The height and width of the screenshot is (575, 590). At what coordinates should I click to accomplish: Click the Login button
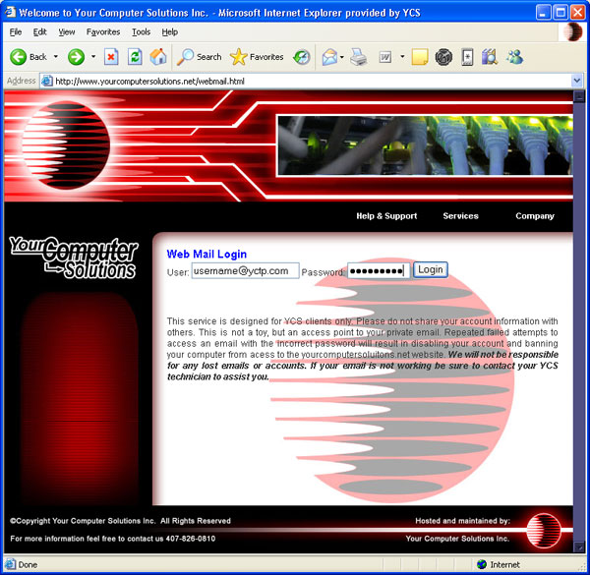point(431,269)
